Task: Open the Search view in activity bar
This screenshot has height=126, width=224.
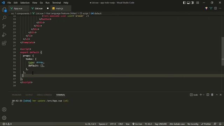Action: pos(4,18)
